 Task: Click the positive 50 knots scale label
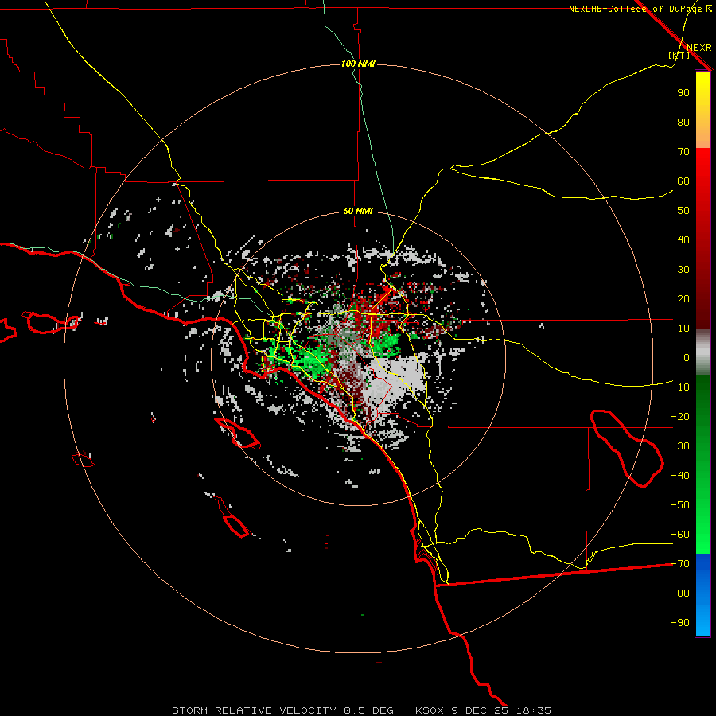683,211
